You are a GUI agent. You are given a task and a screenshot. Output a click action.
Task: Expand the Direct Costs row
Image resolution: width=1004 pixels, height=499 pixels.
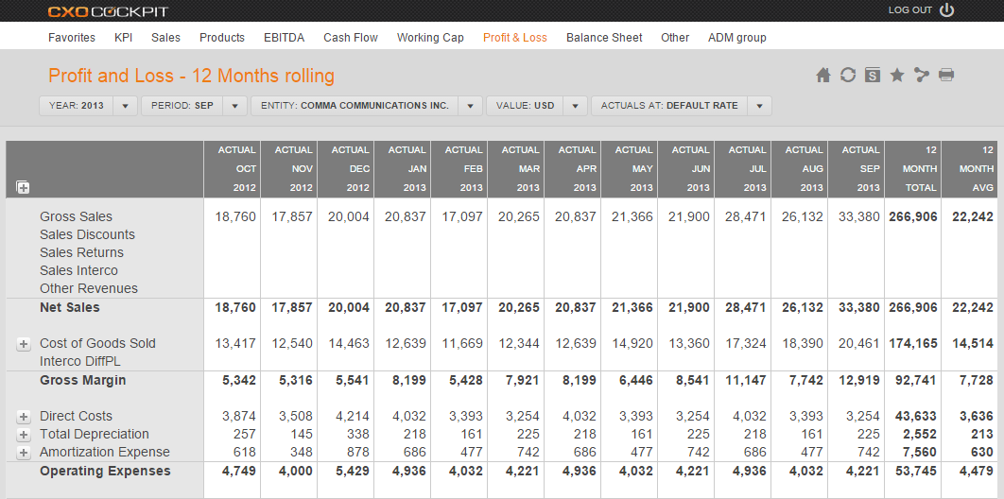click(x=23, y=417)
